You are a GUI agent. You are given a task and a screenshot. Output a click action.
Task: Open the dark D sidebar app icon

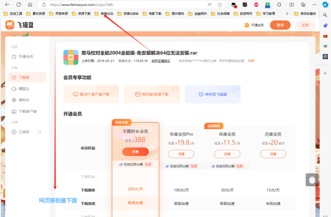click(325, 57)
